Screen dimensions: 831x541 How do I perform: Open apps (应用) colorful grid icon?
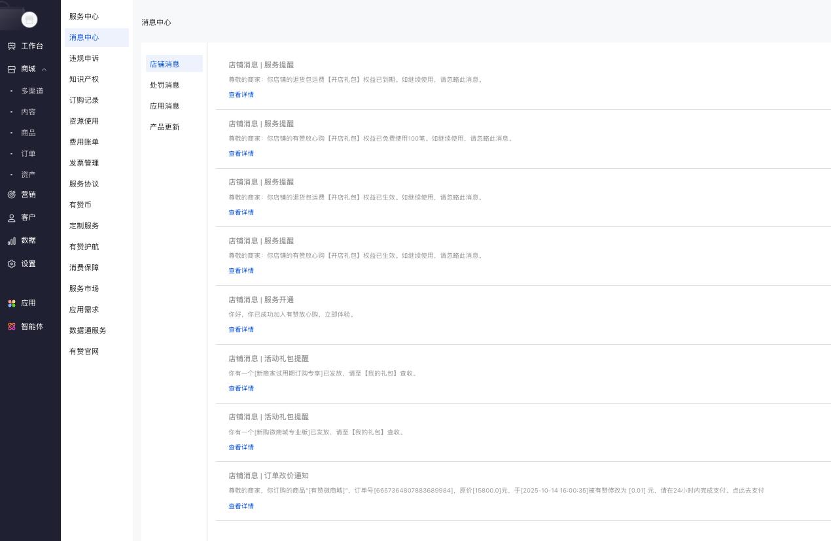point(11,304)
